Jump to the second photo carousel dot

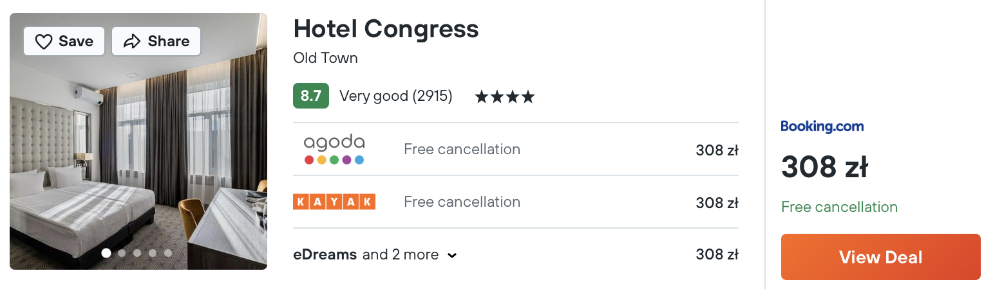[122, 253]
